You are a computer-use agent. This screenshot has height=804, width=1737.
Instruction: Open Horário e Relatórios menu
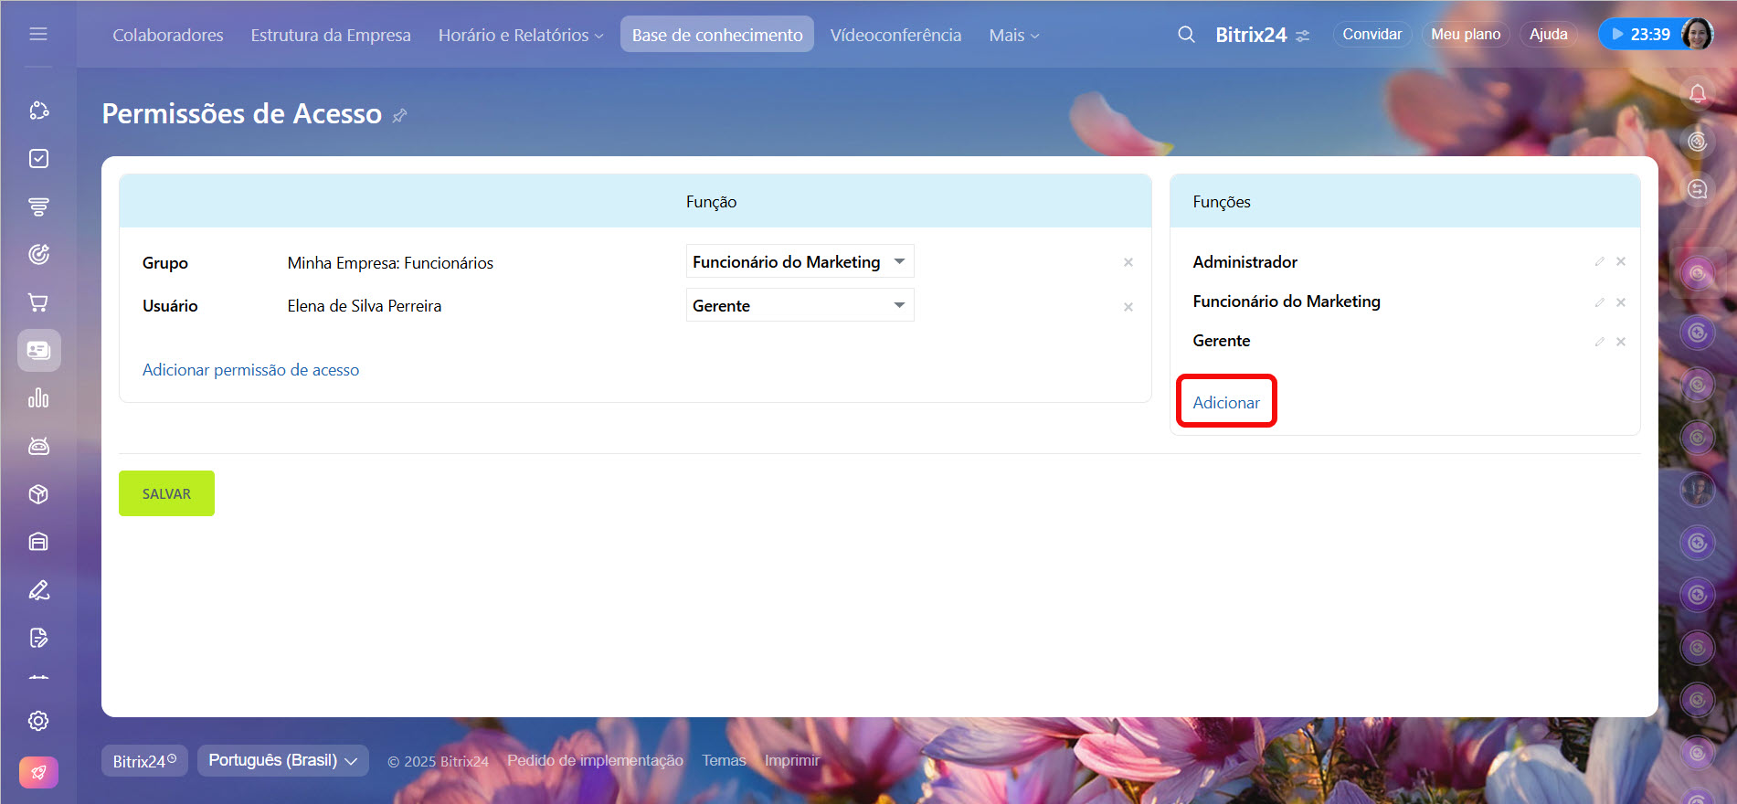point(520,35)
